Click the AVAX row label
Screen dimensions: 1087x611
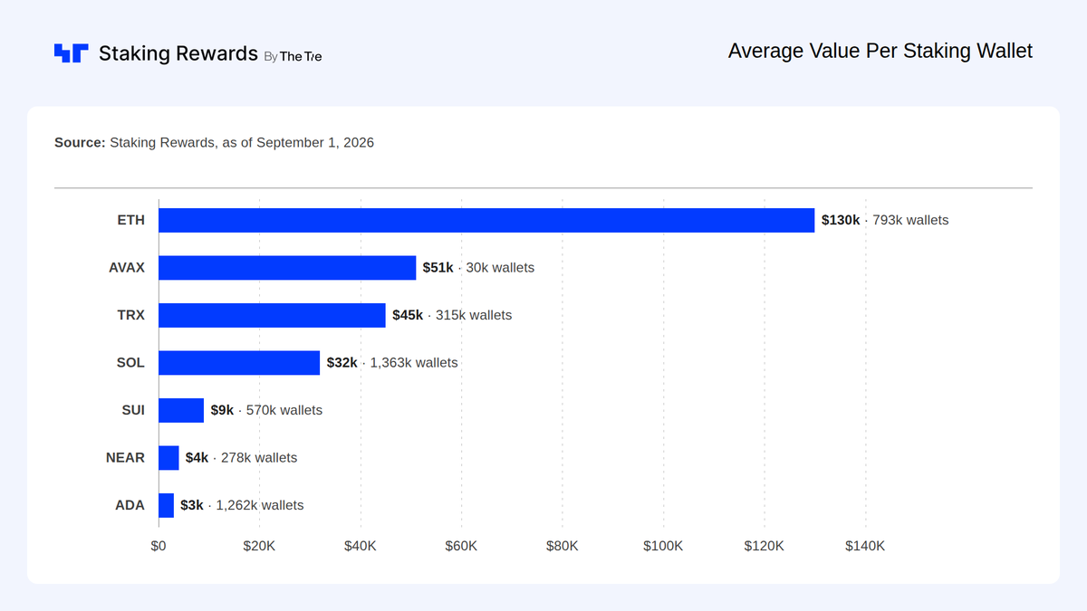[127, 268]
